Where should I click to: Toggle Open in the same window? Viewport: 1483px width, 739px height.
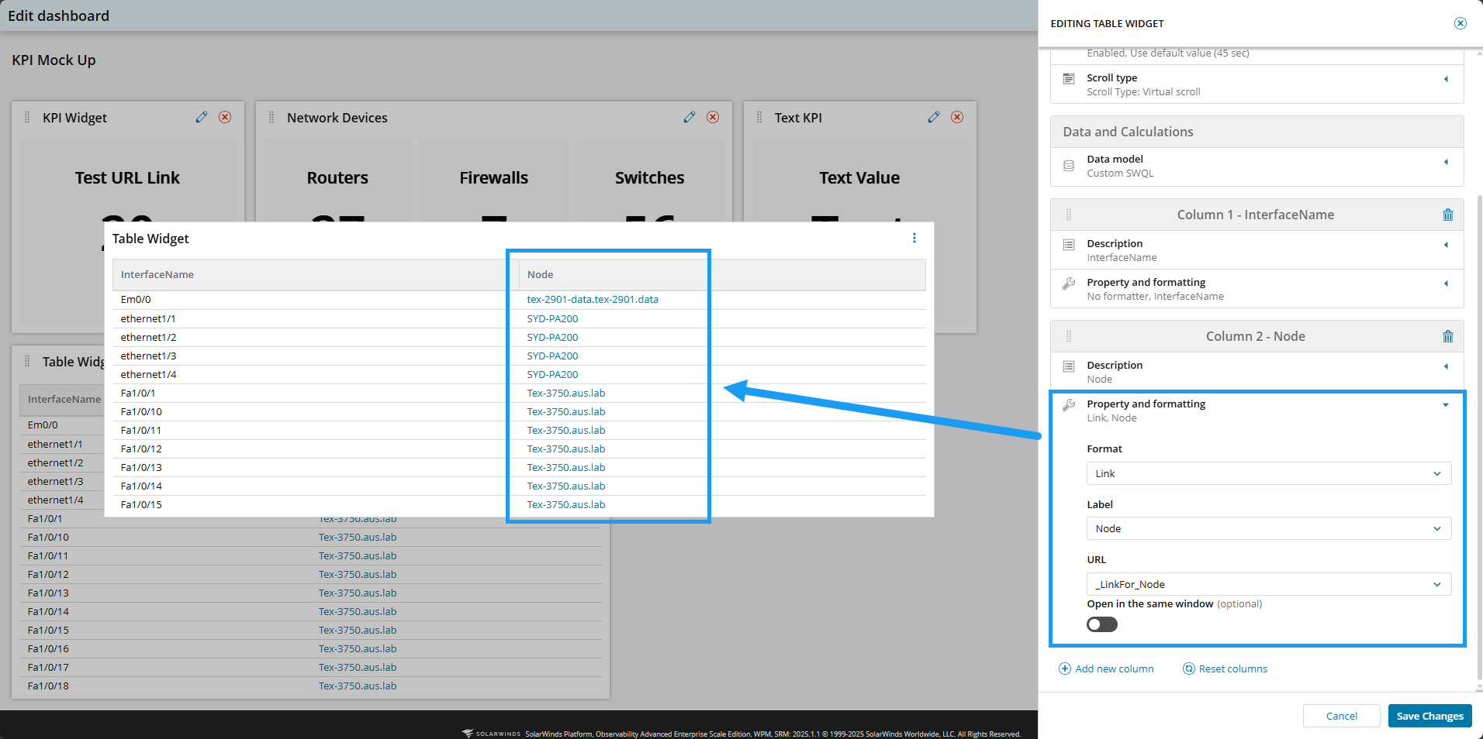click(1102, 624)
